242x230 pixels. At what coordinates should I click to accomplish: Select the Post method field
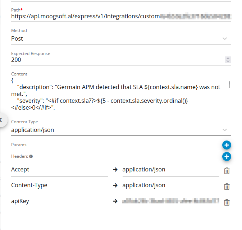[x=108, y=38]
